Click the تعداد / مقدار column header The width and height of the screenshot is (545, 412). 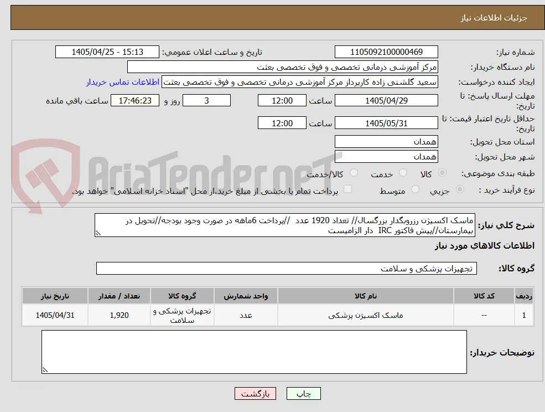coord(119,296)
